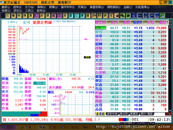The image size is (173, 130).
Task: Open the 操盤密碼(D) menu
Action: tap(97, 7)
